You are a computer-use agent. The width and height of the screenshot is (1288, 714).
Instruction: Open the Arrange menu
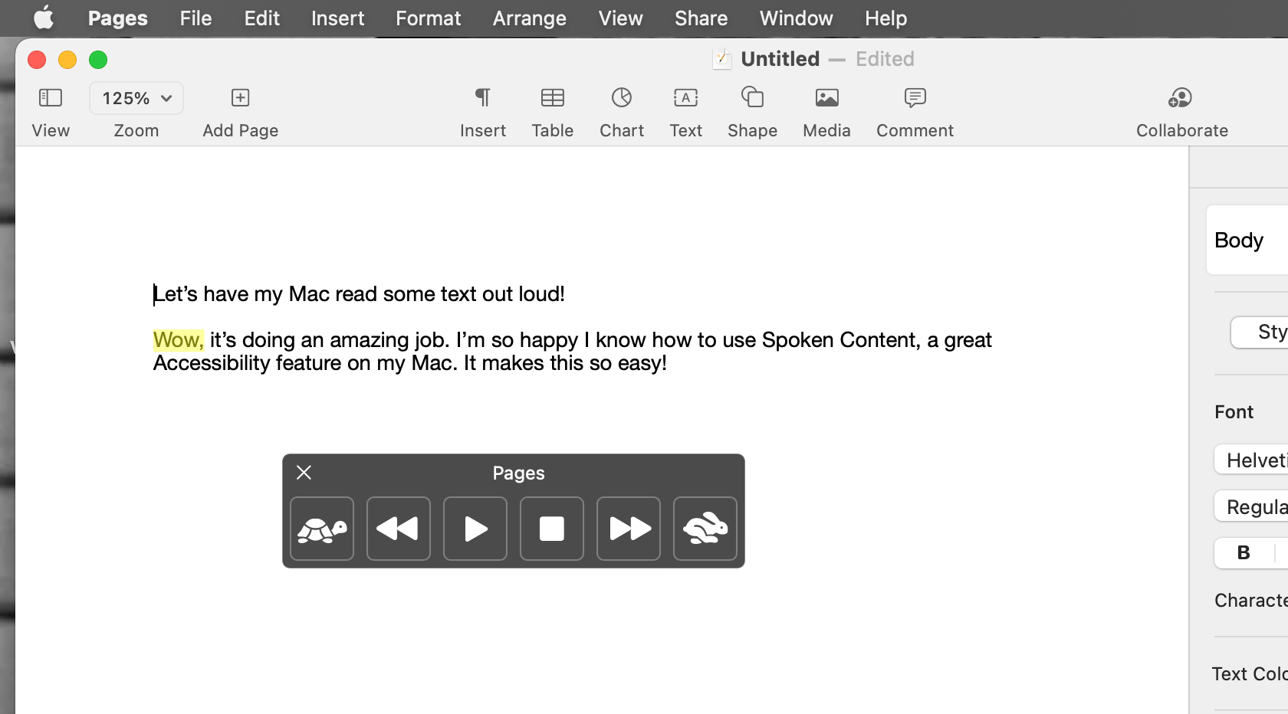pos(528,18)
